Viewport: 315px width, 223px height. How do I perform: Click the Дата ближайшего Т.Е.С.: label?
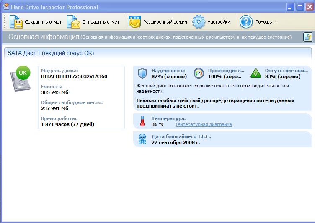click(x=181, y=136)
